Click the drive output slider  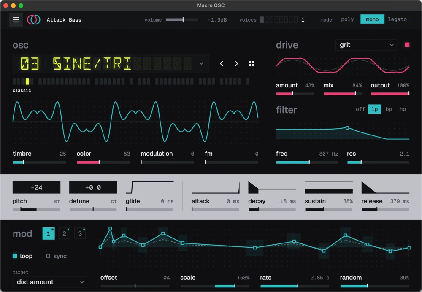coord(390,94)
